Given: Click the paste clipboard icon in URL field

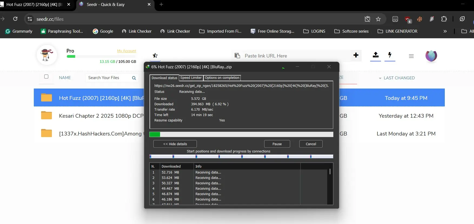Looking at the screenshot, I should (x=237, y=56).
